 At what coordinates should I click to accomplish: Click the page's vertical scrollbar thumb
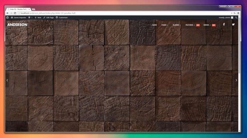[239, 45]
